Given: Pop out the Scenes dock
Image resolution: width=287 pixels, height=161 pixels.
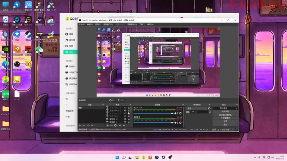Looking at the screenshot, I should pyautogui.click(x=103, y=104).
